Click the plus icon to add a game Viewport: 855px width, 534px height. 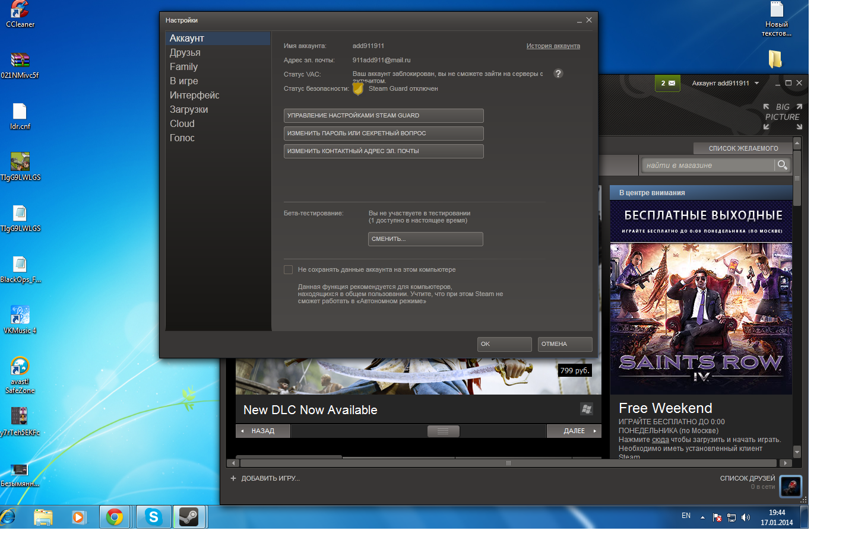pos(233,478)
